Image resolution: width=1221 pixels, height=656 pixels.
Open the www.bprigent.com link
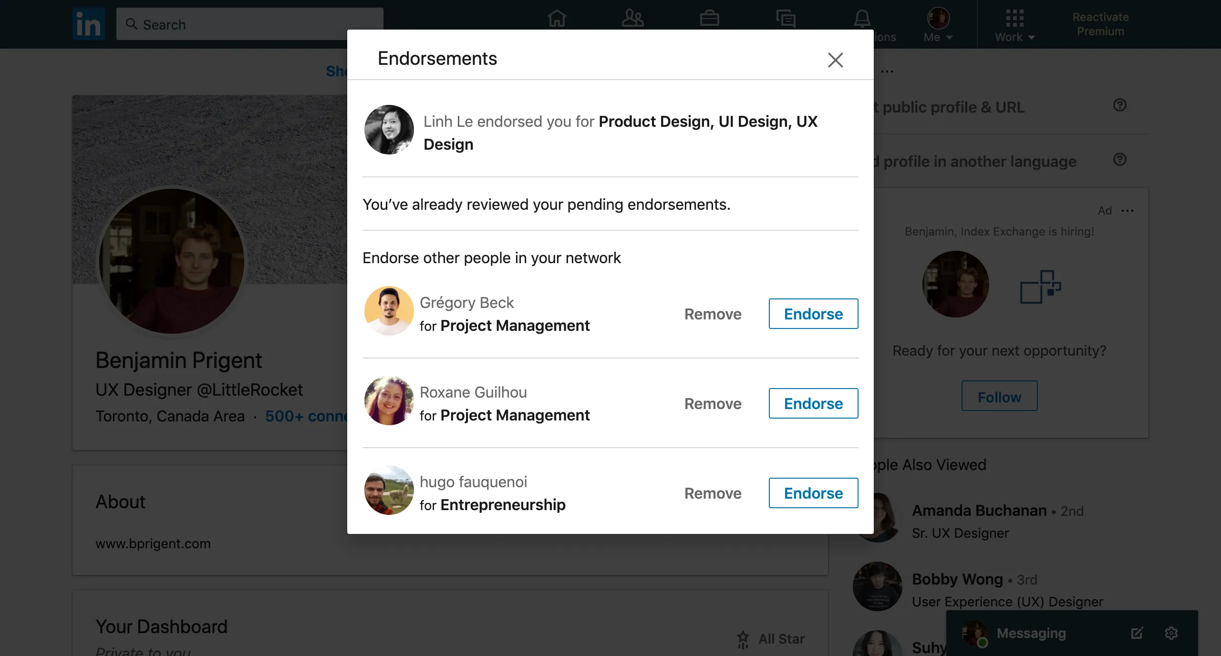coord(153,543)
